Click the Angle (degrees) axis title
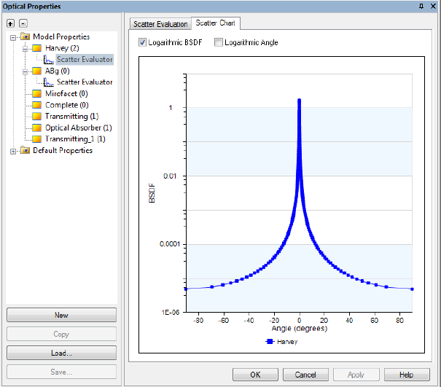The height and width of the screenshot is (387, 441). pos(300,328)
